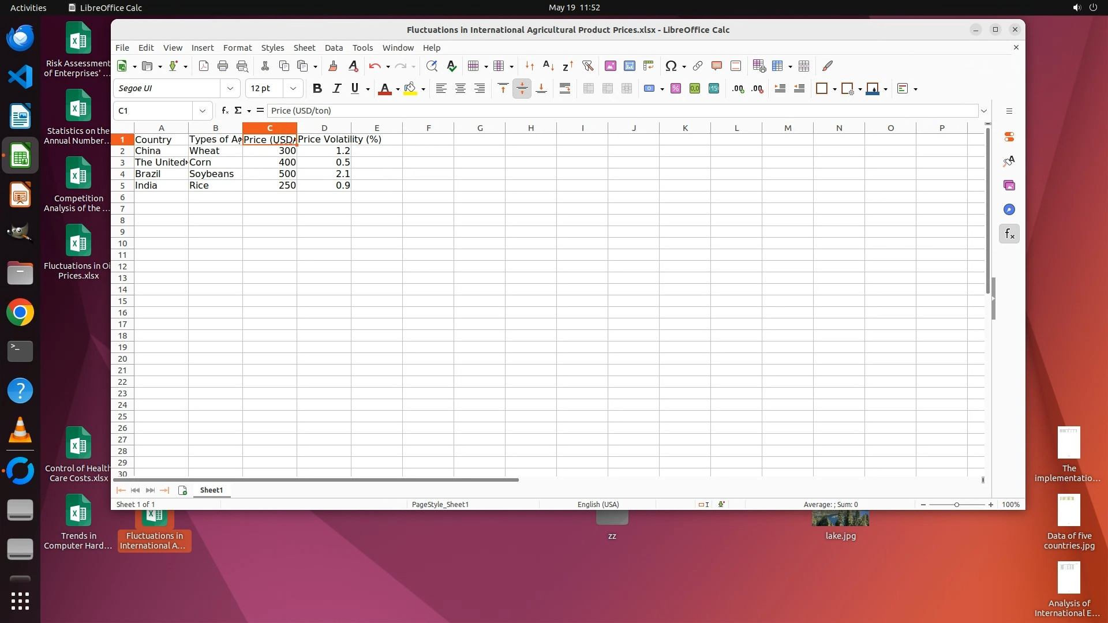Expand the Name Box dropdown

202,111
